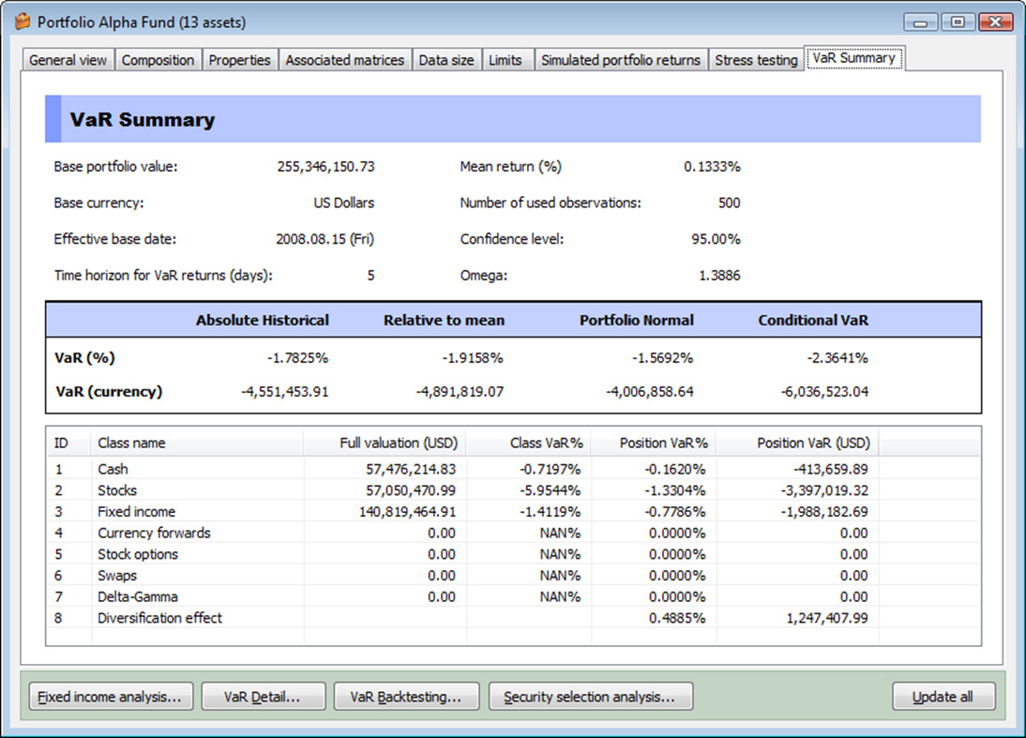Screen dimensions: 1026x738
Task: Click the Conditional VaR heading
Action: pyautogui.click(x=813, y=320)
